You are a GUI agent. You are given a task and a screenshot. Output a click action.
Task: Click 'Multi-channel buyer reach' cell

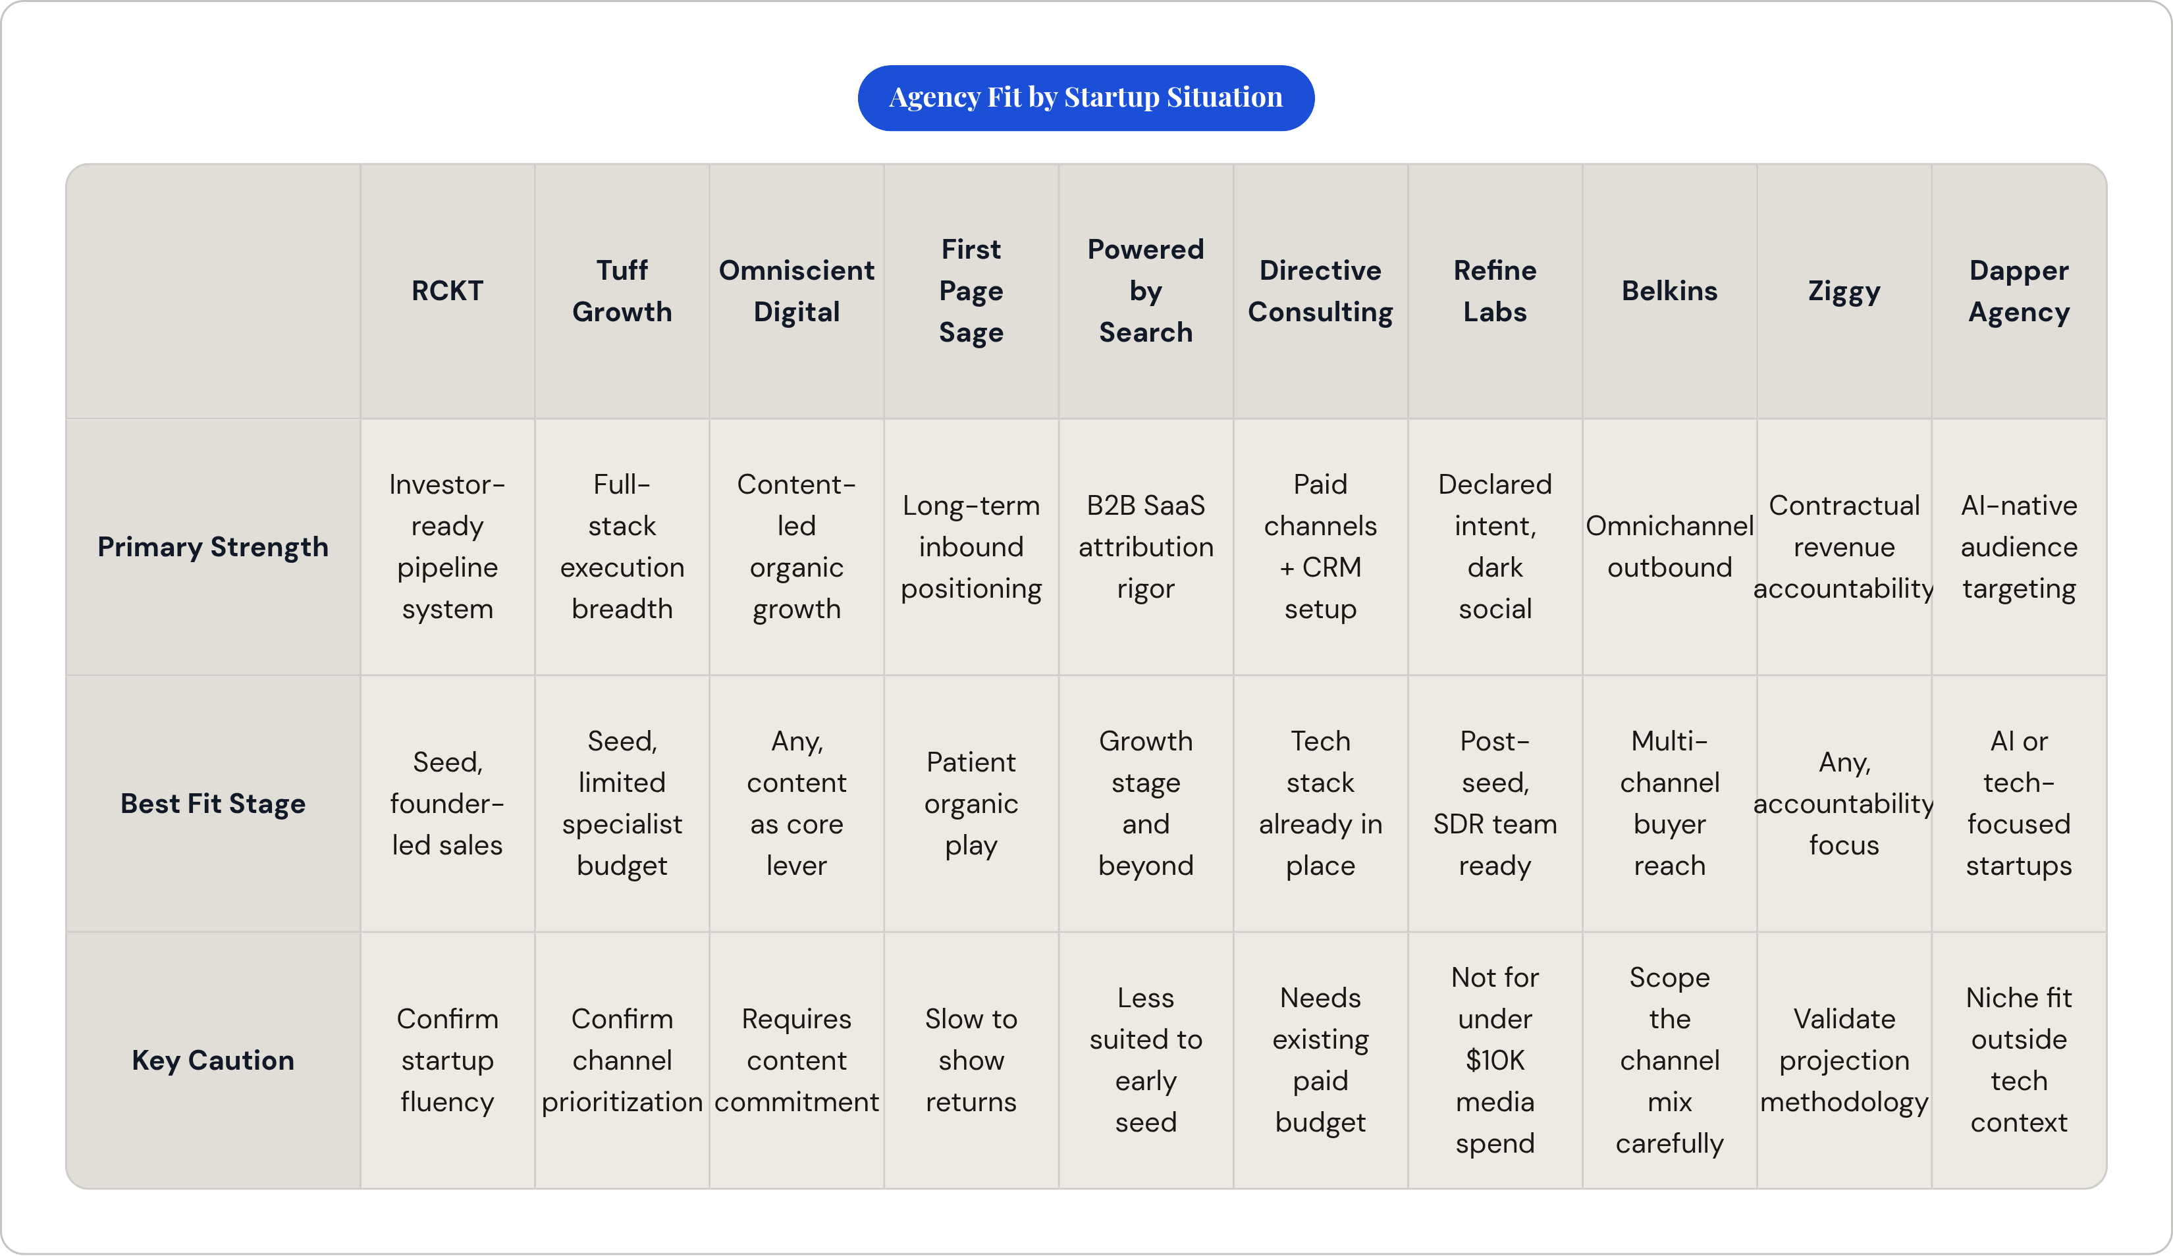pyautogui.click(x=1669, y=803)
